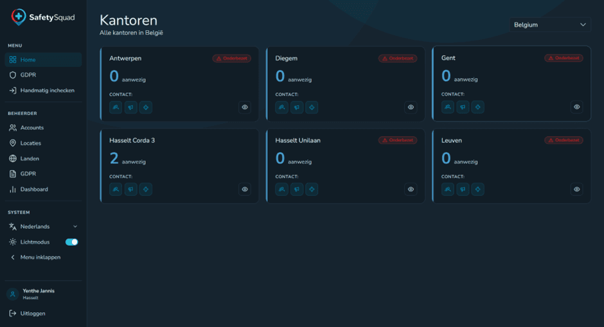Click the Onderbezet badge on Gent
604x327 pixels.
click(x=564, y=58)
